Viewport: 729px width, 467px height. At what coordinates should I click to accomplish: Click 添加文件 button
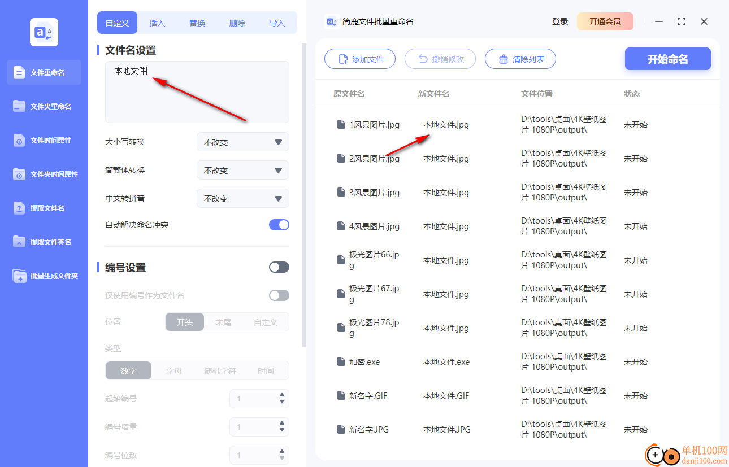(360, 59)
